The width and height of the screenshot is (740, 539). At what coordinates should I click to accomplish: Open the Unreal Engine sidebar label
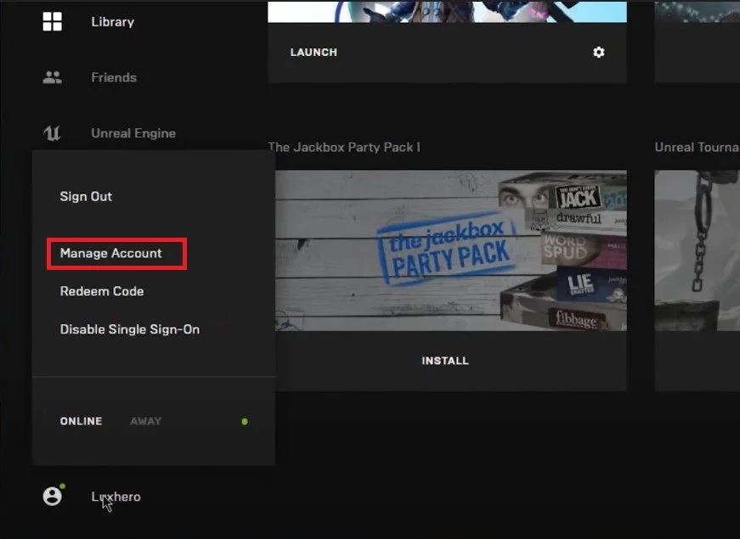tap(133, 133)
